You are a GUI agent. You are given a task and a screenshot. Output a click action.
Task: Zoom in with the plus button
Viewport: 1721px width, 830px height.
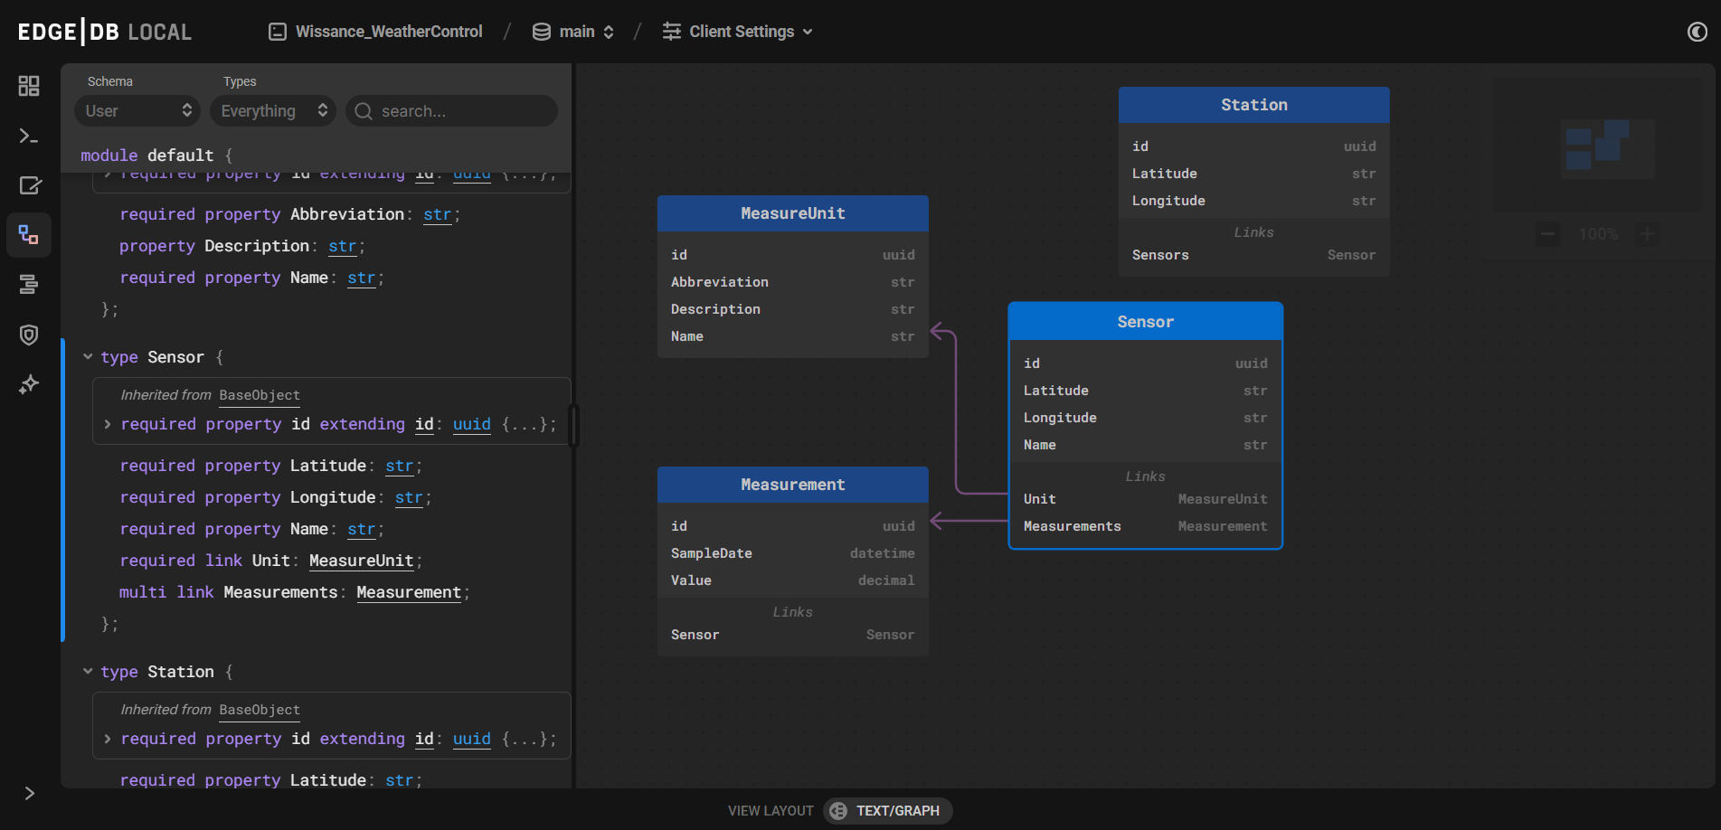(x=1647, y=233)
